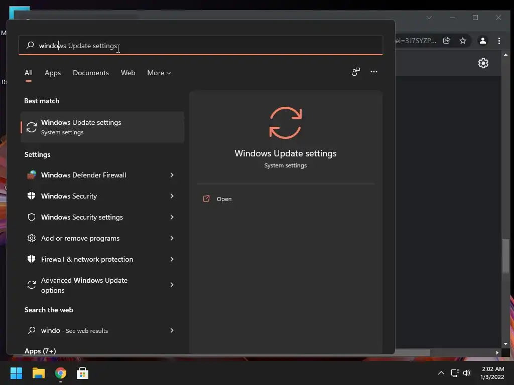Click the shield icon beside Firewall & network protection
Screen dimensions: 514x385
click(x=32, y=259)
